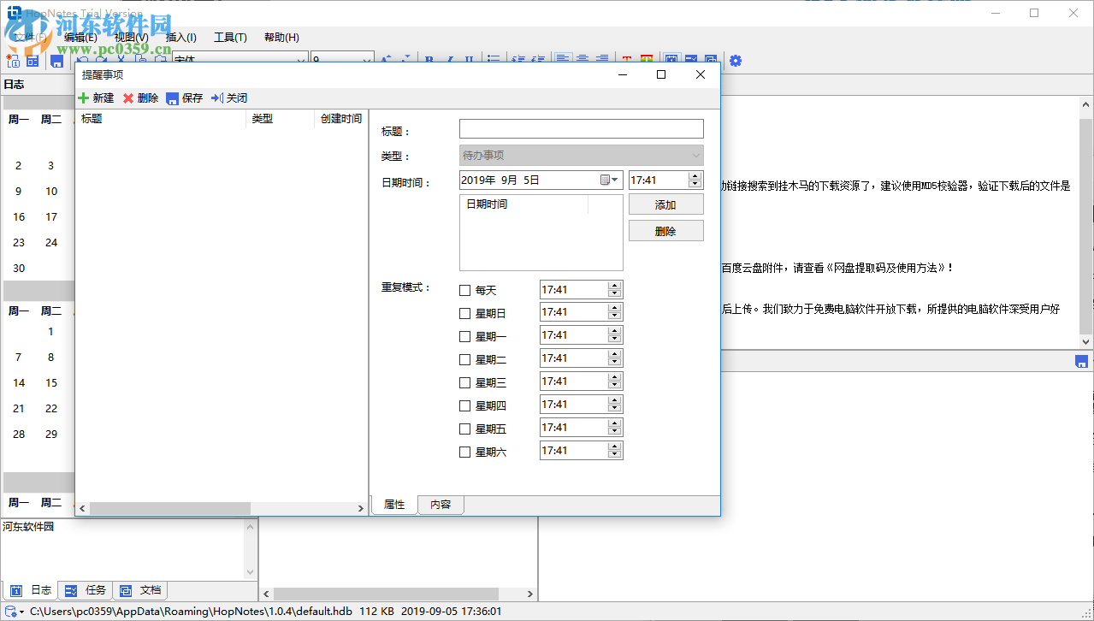Open the settings gear icon
1094x621 pixels.
pos(734,60)
